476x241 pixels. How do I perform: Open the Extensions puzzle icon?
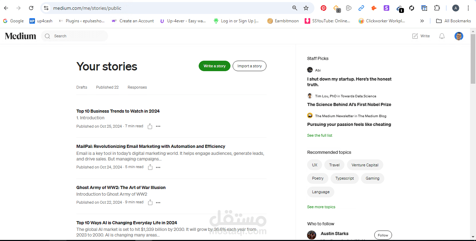click(x=437, y=8)
